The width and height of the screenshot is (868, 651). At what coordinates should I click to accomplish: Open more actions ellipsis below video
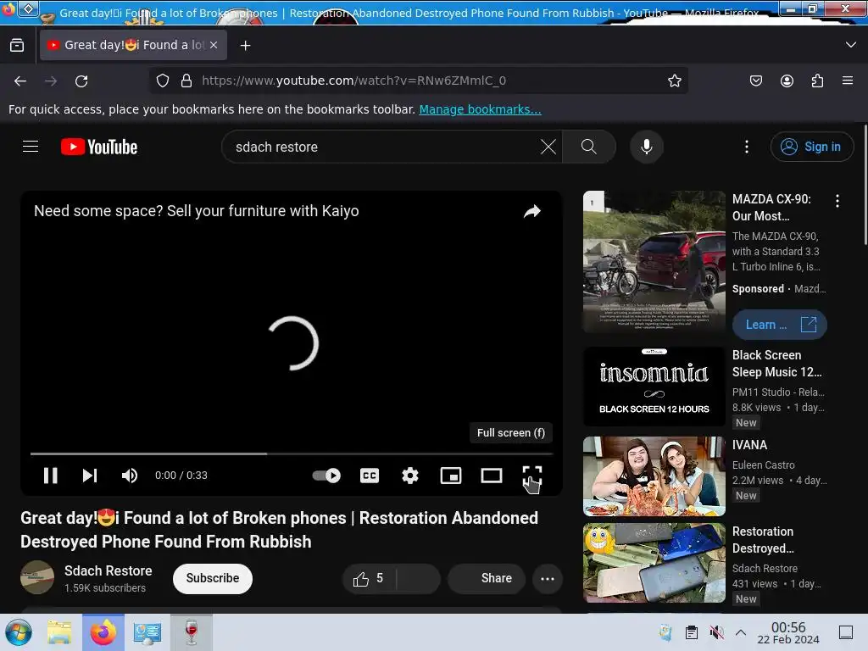pyautogui.click(x=548, y=579)
